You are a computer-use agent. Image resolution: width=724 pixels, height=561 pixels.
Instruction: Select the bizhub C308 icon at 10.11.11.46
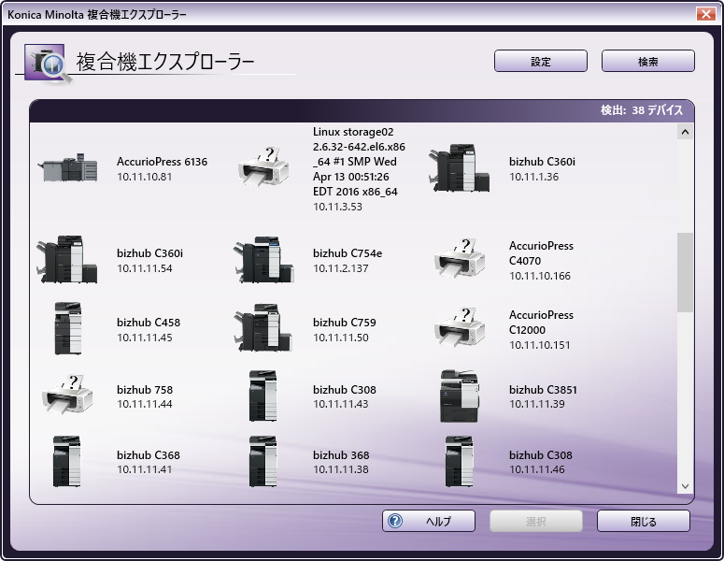tap(460, 461)
